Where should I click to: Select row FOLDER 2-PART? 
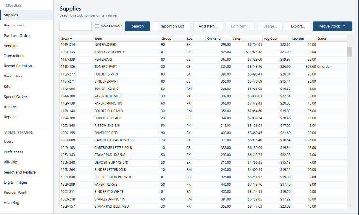[203, 74]
